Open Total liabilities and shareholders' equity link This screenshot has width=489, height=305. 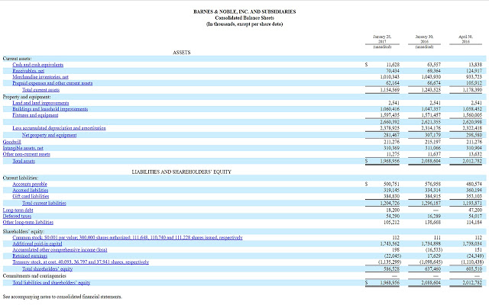51,283
